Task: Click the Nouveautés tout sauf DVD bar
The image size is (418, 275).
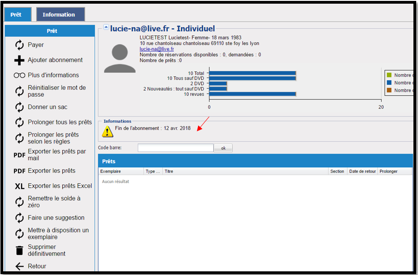Action: click(x=218, y=89)
